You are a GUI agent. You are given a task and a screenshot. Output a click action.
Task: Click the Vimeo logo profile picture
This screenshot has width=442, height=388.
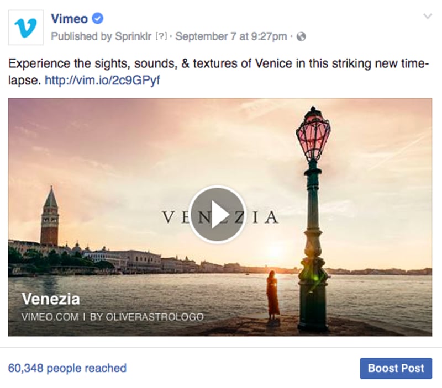[25, 27]
